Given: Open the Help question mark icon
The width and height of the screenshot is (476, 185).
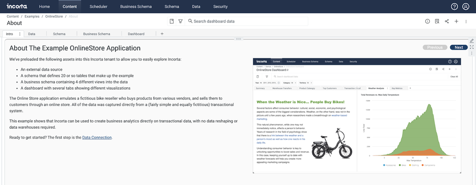Looking at the screenshot, I should (x=454, y=6).
